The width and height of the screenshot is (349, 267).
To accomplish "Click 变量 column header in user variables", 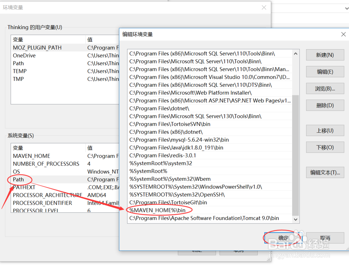I will point(48,40).
